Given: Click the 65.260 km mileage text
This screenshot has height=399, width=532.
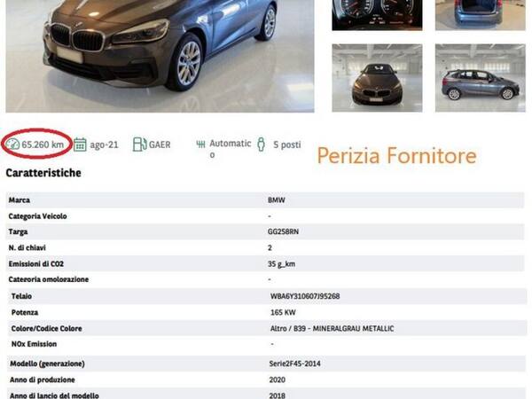Looking at the screenshot, I should [x=43, y=145].
